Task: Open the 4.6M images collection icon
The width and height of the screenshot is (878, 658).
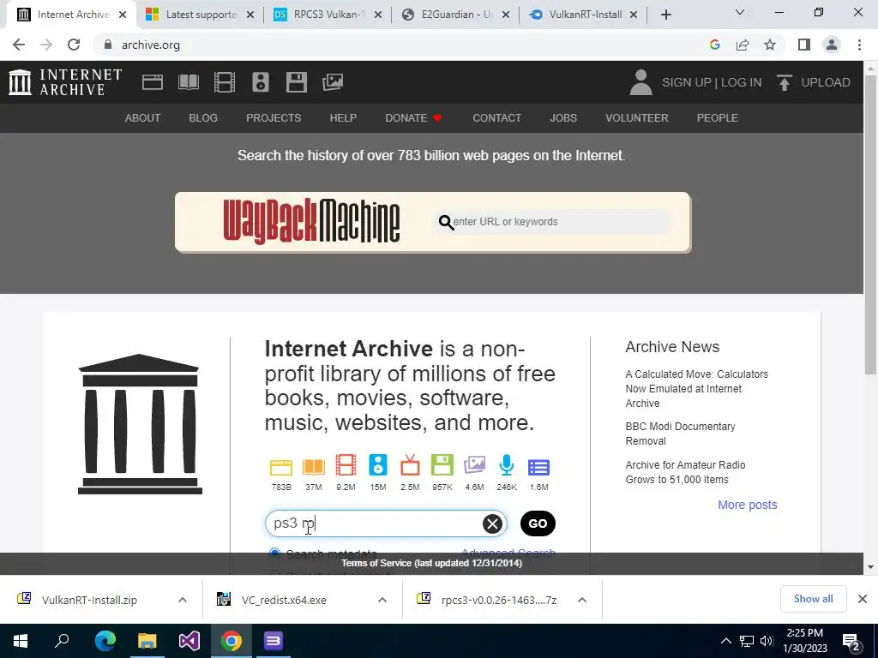Action: (474, 465)
